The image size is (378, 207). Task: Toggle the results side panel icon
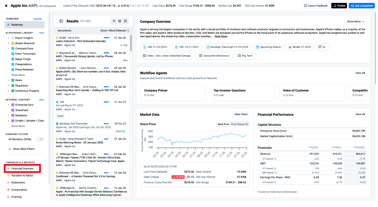point(61,21)
